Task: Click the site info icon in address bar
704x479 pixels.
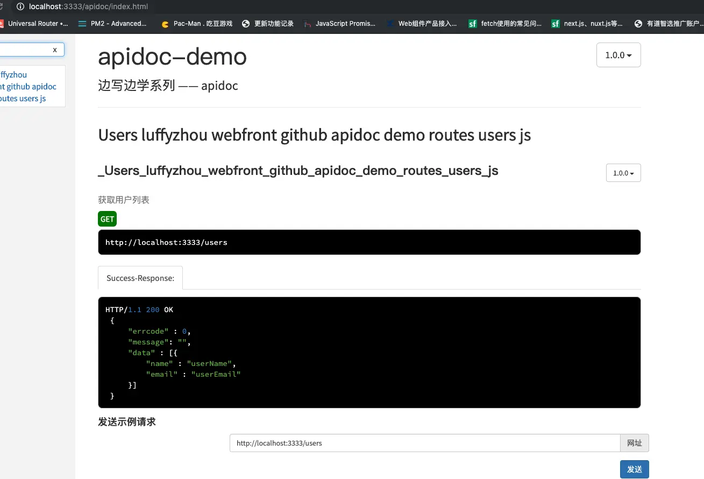Action: tap(20, 6)
